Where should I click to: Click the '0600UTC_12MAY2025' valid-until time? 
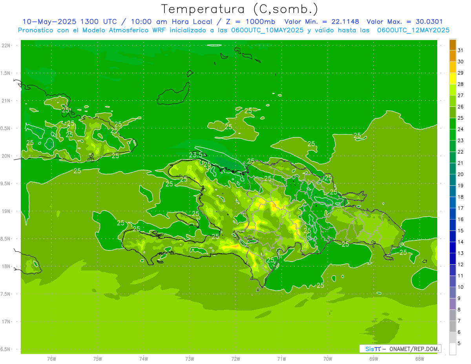click(x=413, y=30)
